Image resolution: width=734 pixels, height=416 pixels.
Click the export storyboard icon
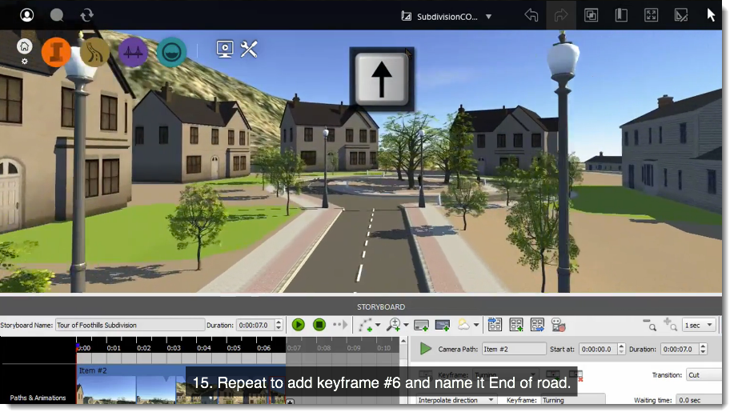pyautogui.click(x=537, y=325)
